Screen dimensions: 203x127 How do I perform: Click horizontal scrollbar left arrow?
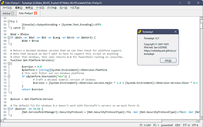point(2,121)
